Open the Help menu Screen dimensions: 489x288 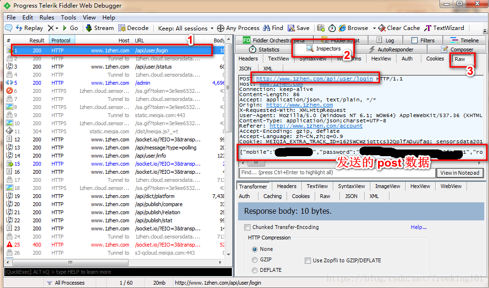tap(109, 18)
